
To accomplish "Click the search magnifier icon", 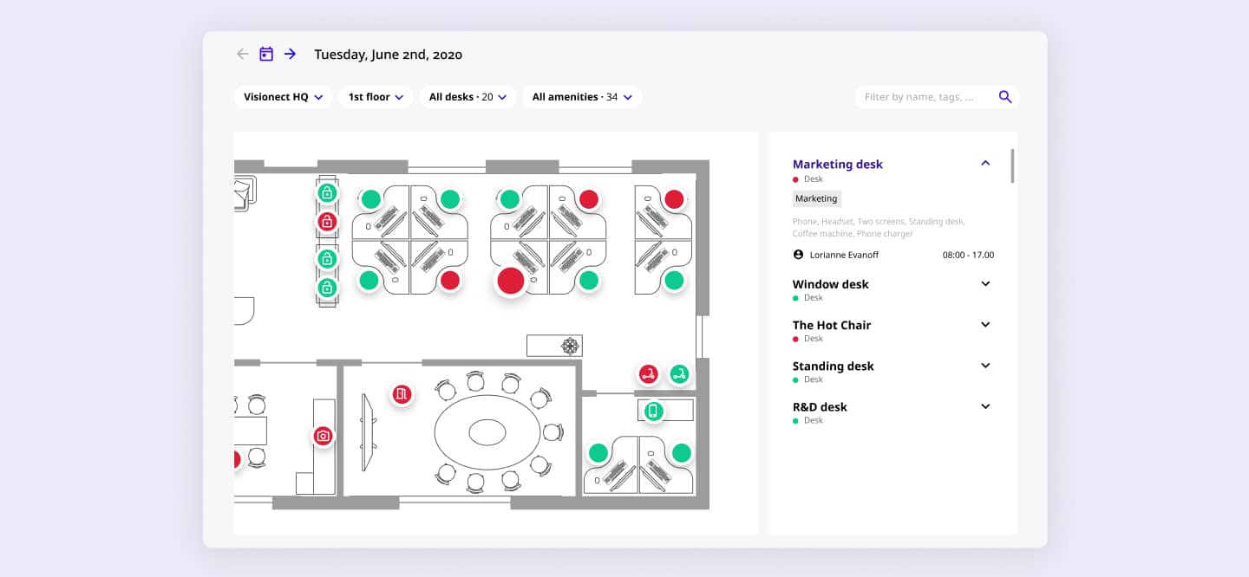I will (1005, 97).
